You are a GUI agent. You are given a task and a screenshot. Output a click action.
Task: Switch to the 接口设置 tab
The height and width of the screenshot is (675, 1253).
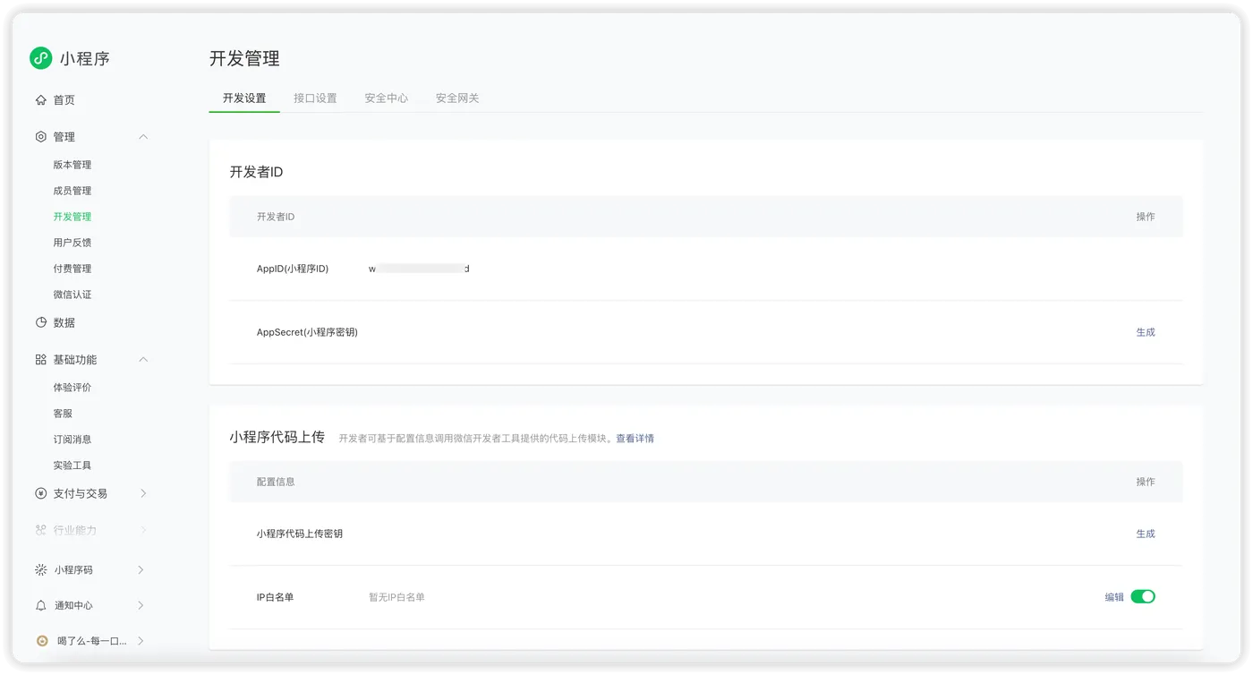[x=316, y=98]
